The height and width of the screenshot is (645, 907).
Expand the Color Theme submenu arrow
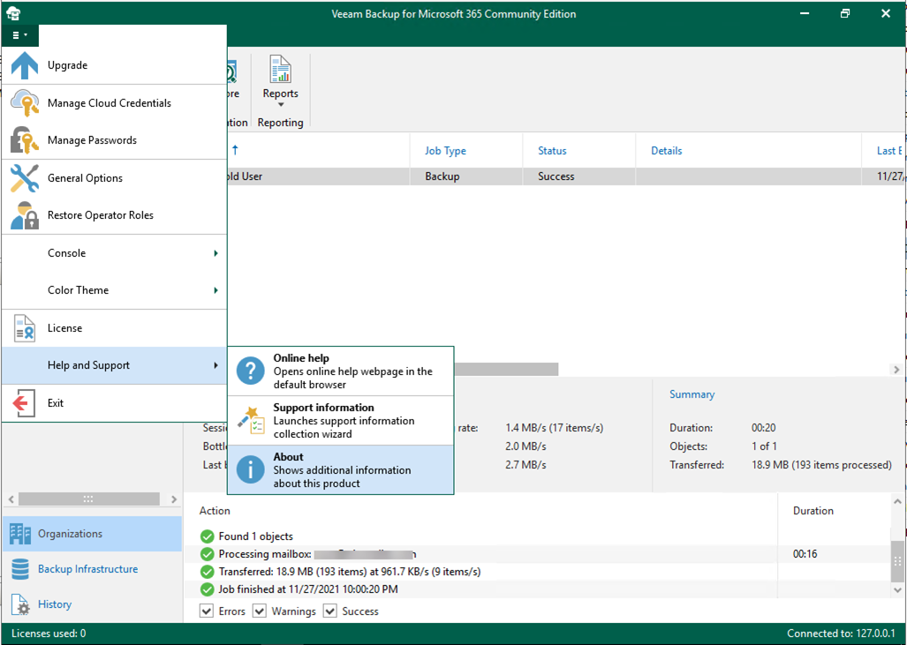[215, 290]
